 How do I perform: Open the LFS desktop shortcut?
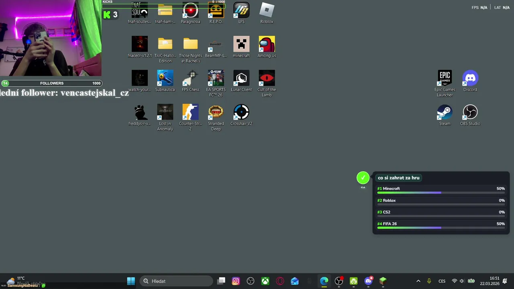click(241, 13)
